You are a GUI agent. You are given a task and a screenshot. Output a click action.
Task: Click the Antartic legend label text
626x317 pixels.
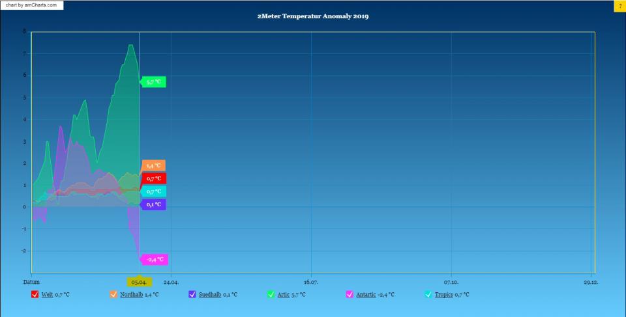tap(366, 295)
